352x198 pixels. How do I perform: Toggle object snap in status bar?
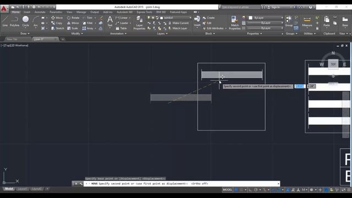(279, 190)
